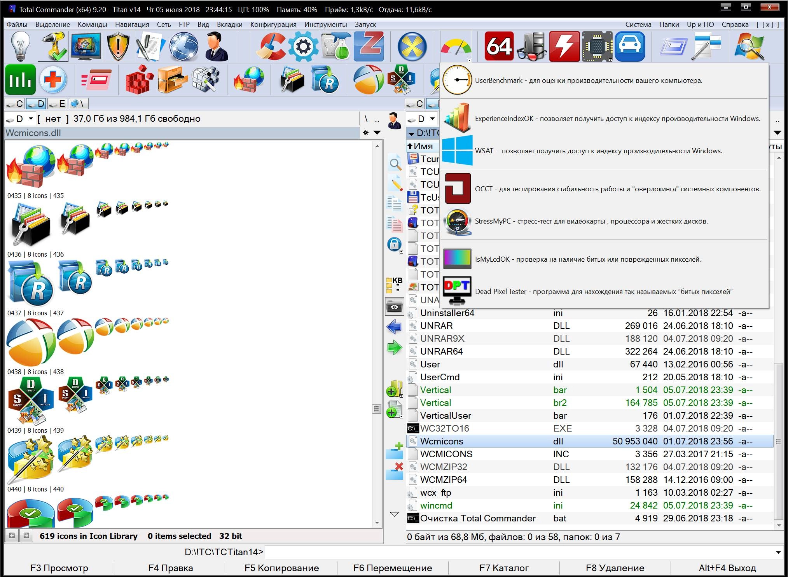Click the green right arrow in vertical bar
Viewport: 788px width, 577px height.
tap(394, 347)
